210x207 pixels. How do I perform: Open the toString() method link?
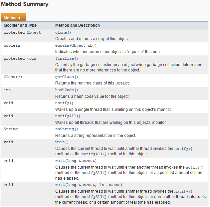65,129
